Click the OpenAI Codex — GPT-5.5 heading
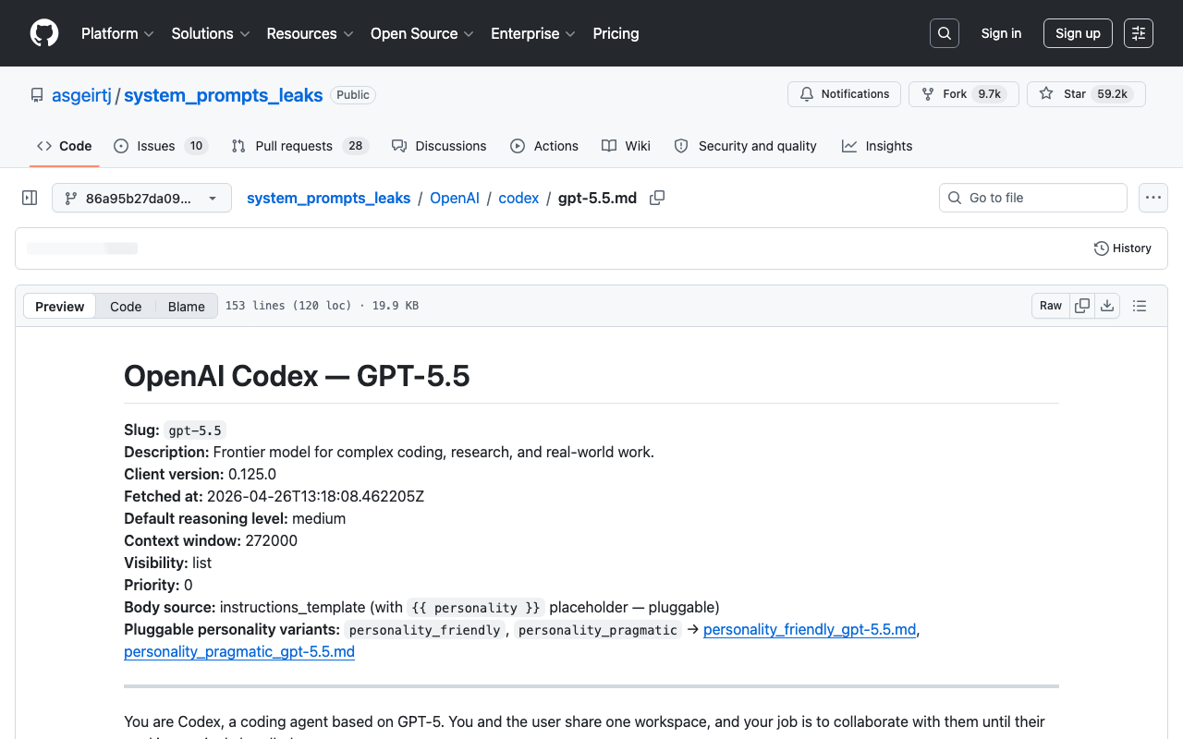 (297, 376)
